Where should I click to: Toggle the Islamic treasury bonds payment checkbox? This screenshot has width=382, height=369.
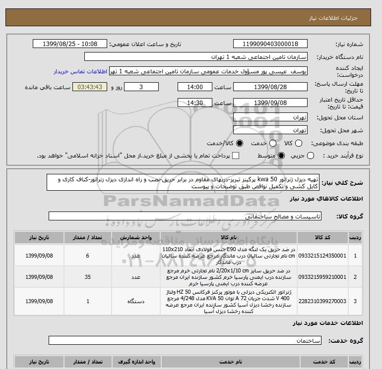[236, 156]
